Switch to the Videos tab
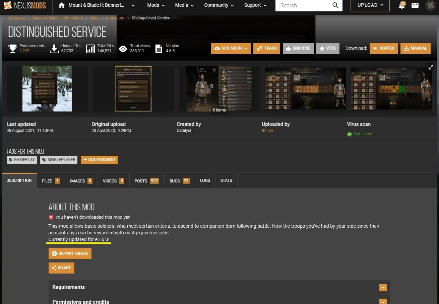 coord(113,181)
